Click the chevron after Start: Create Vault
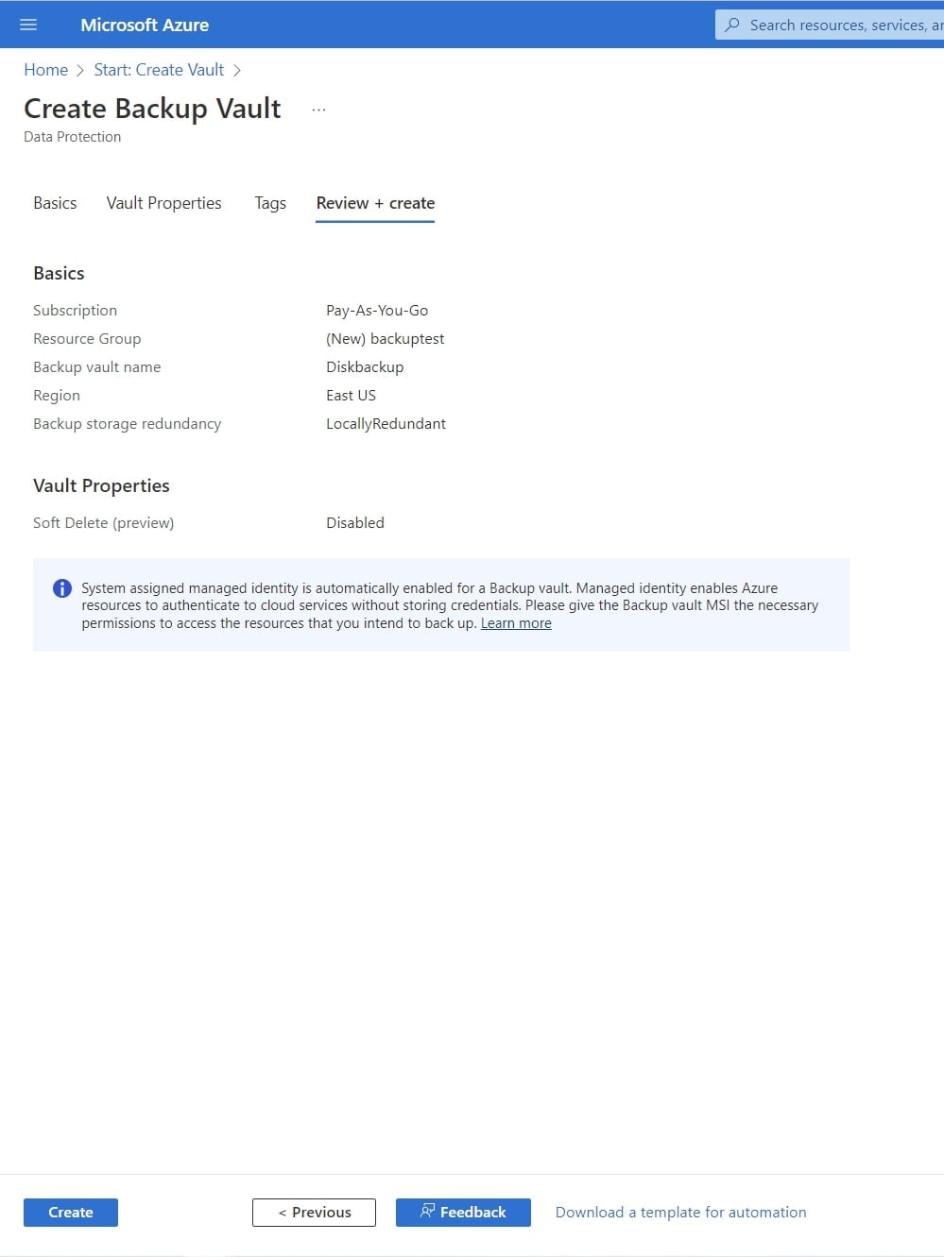 (x=237, y=71)
